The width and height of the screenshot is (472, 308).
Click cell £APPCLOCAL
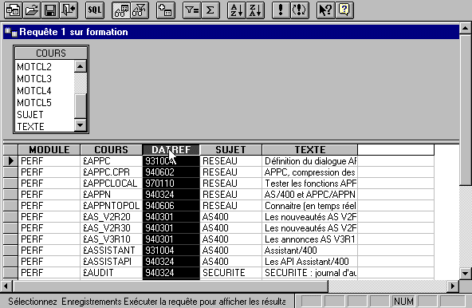click(111, 184)
